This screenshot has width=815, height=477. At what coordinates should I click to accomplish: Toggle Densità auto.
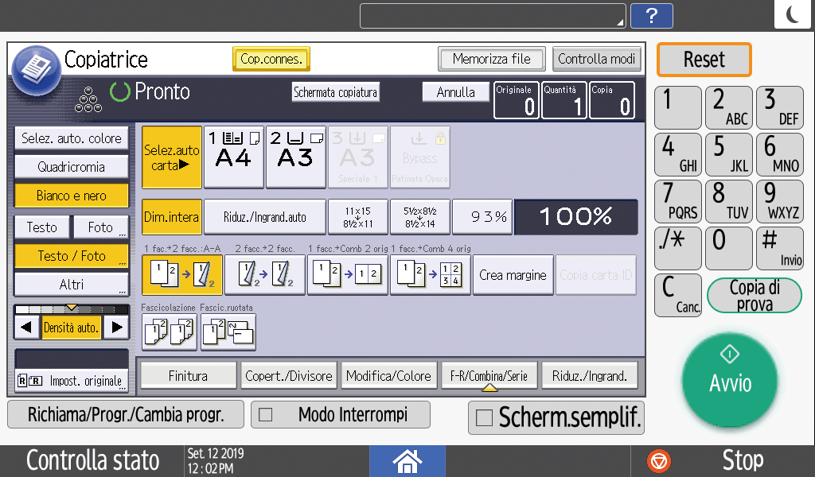71,328
